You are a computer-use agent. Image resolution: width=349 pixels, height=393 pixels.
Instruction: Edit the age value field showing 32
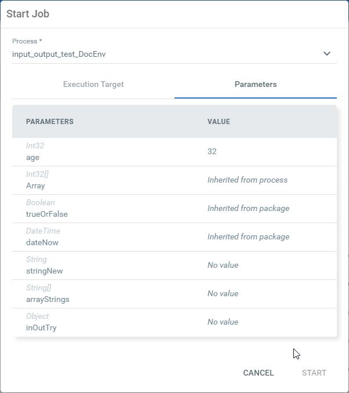pos(212,151)
